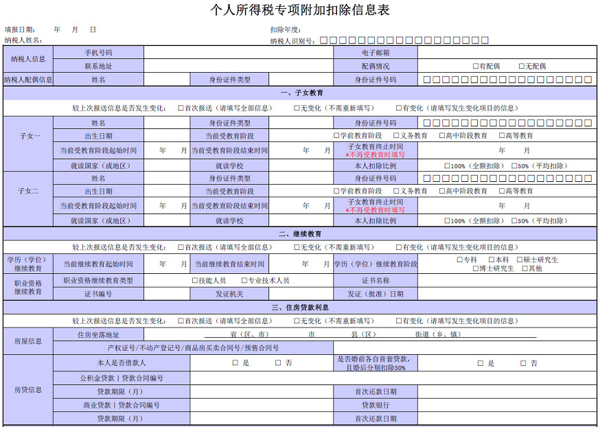The image size is (598, 427).
Task: Click the 发证机关 label cell
Action: [x=229, y=294]
